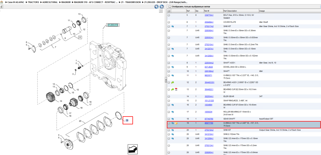
Task: Open part number link 339770A1
Action: pos(209,15)
